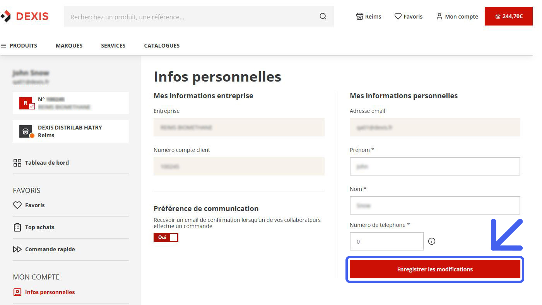Image resolution: width=542 pixels, height=305 pixels.
Task: Click the MON COMPTE section label
Action: pyautogui.click(x=36, y=277)
